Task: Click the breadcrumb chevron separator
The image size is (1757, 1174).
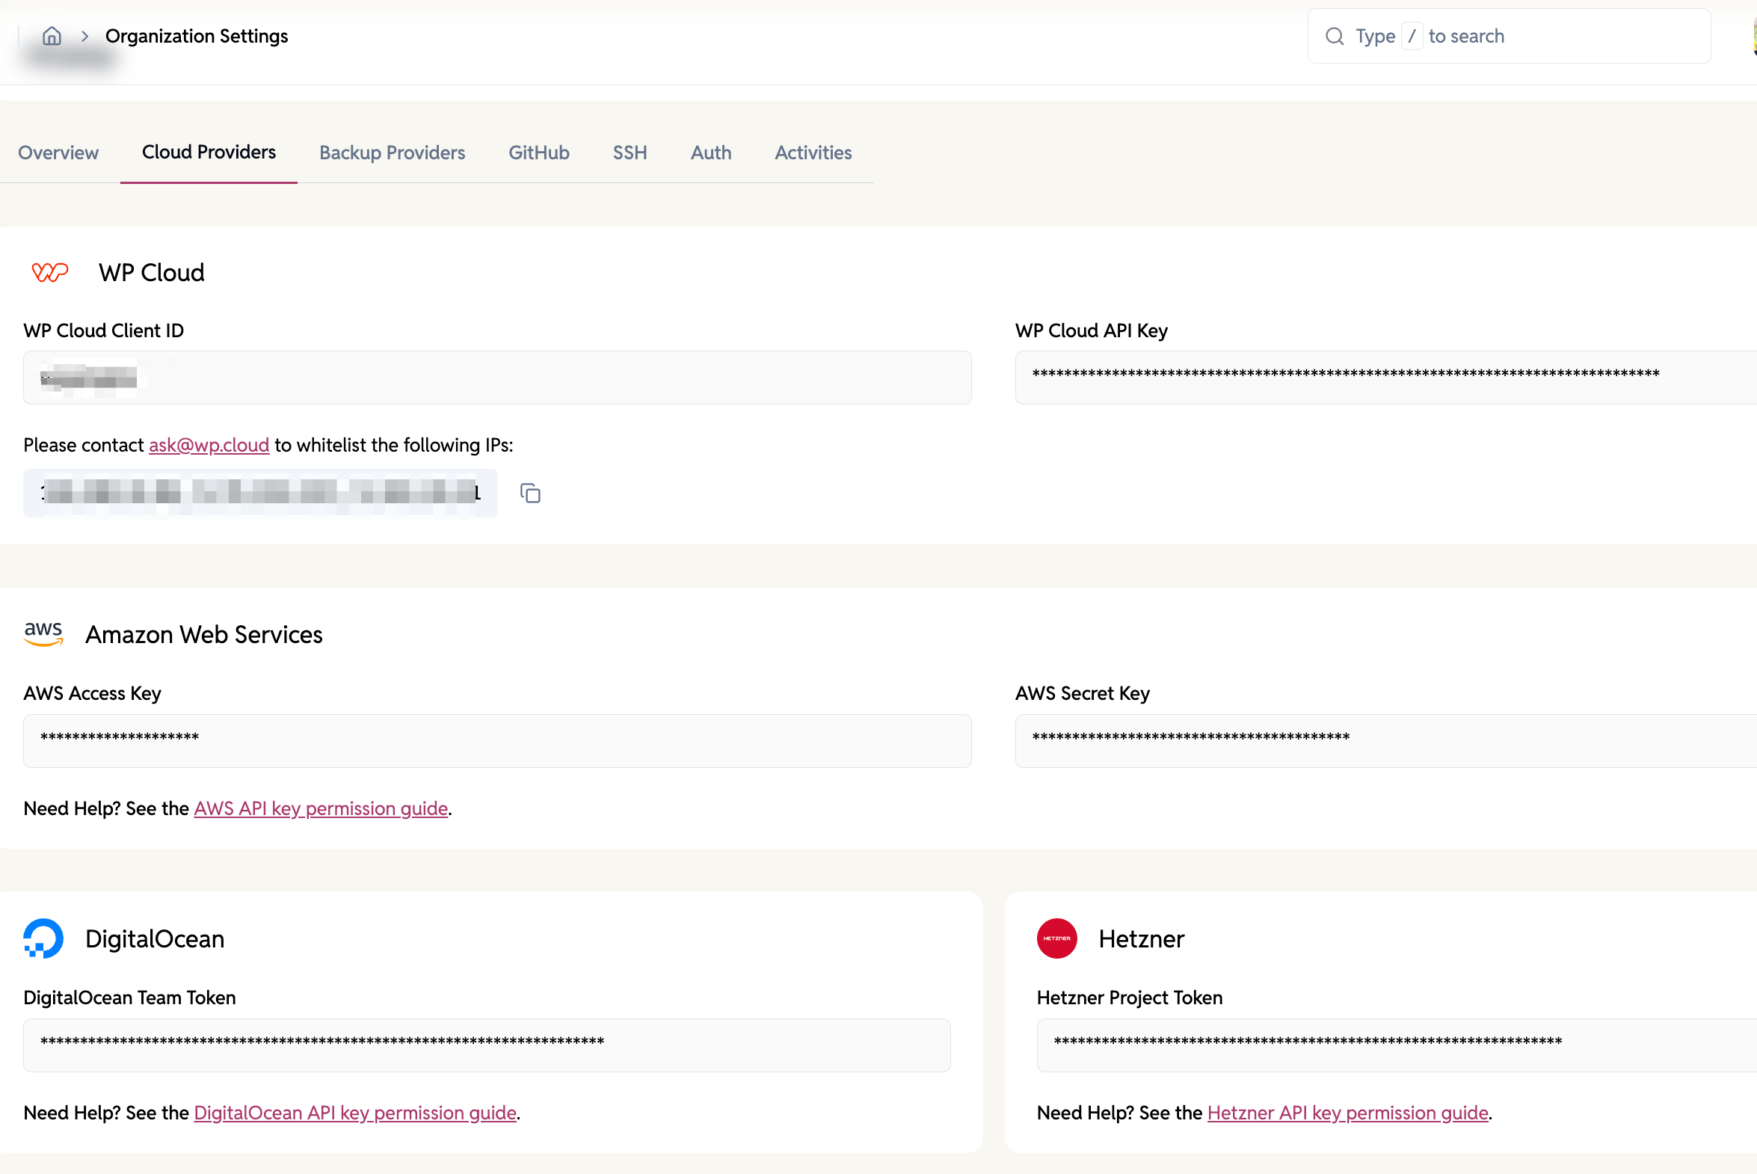Action: [x=84, y=36]
